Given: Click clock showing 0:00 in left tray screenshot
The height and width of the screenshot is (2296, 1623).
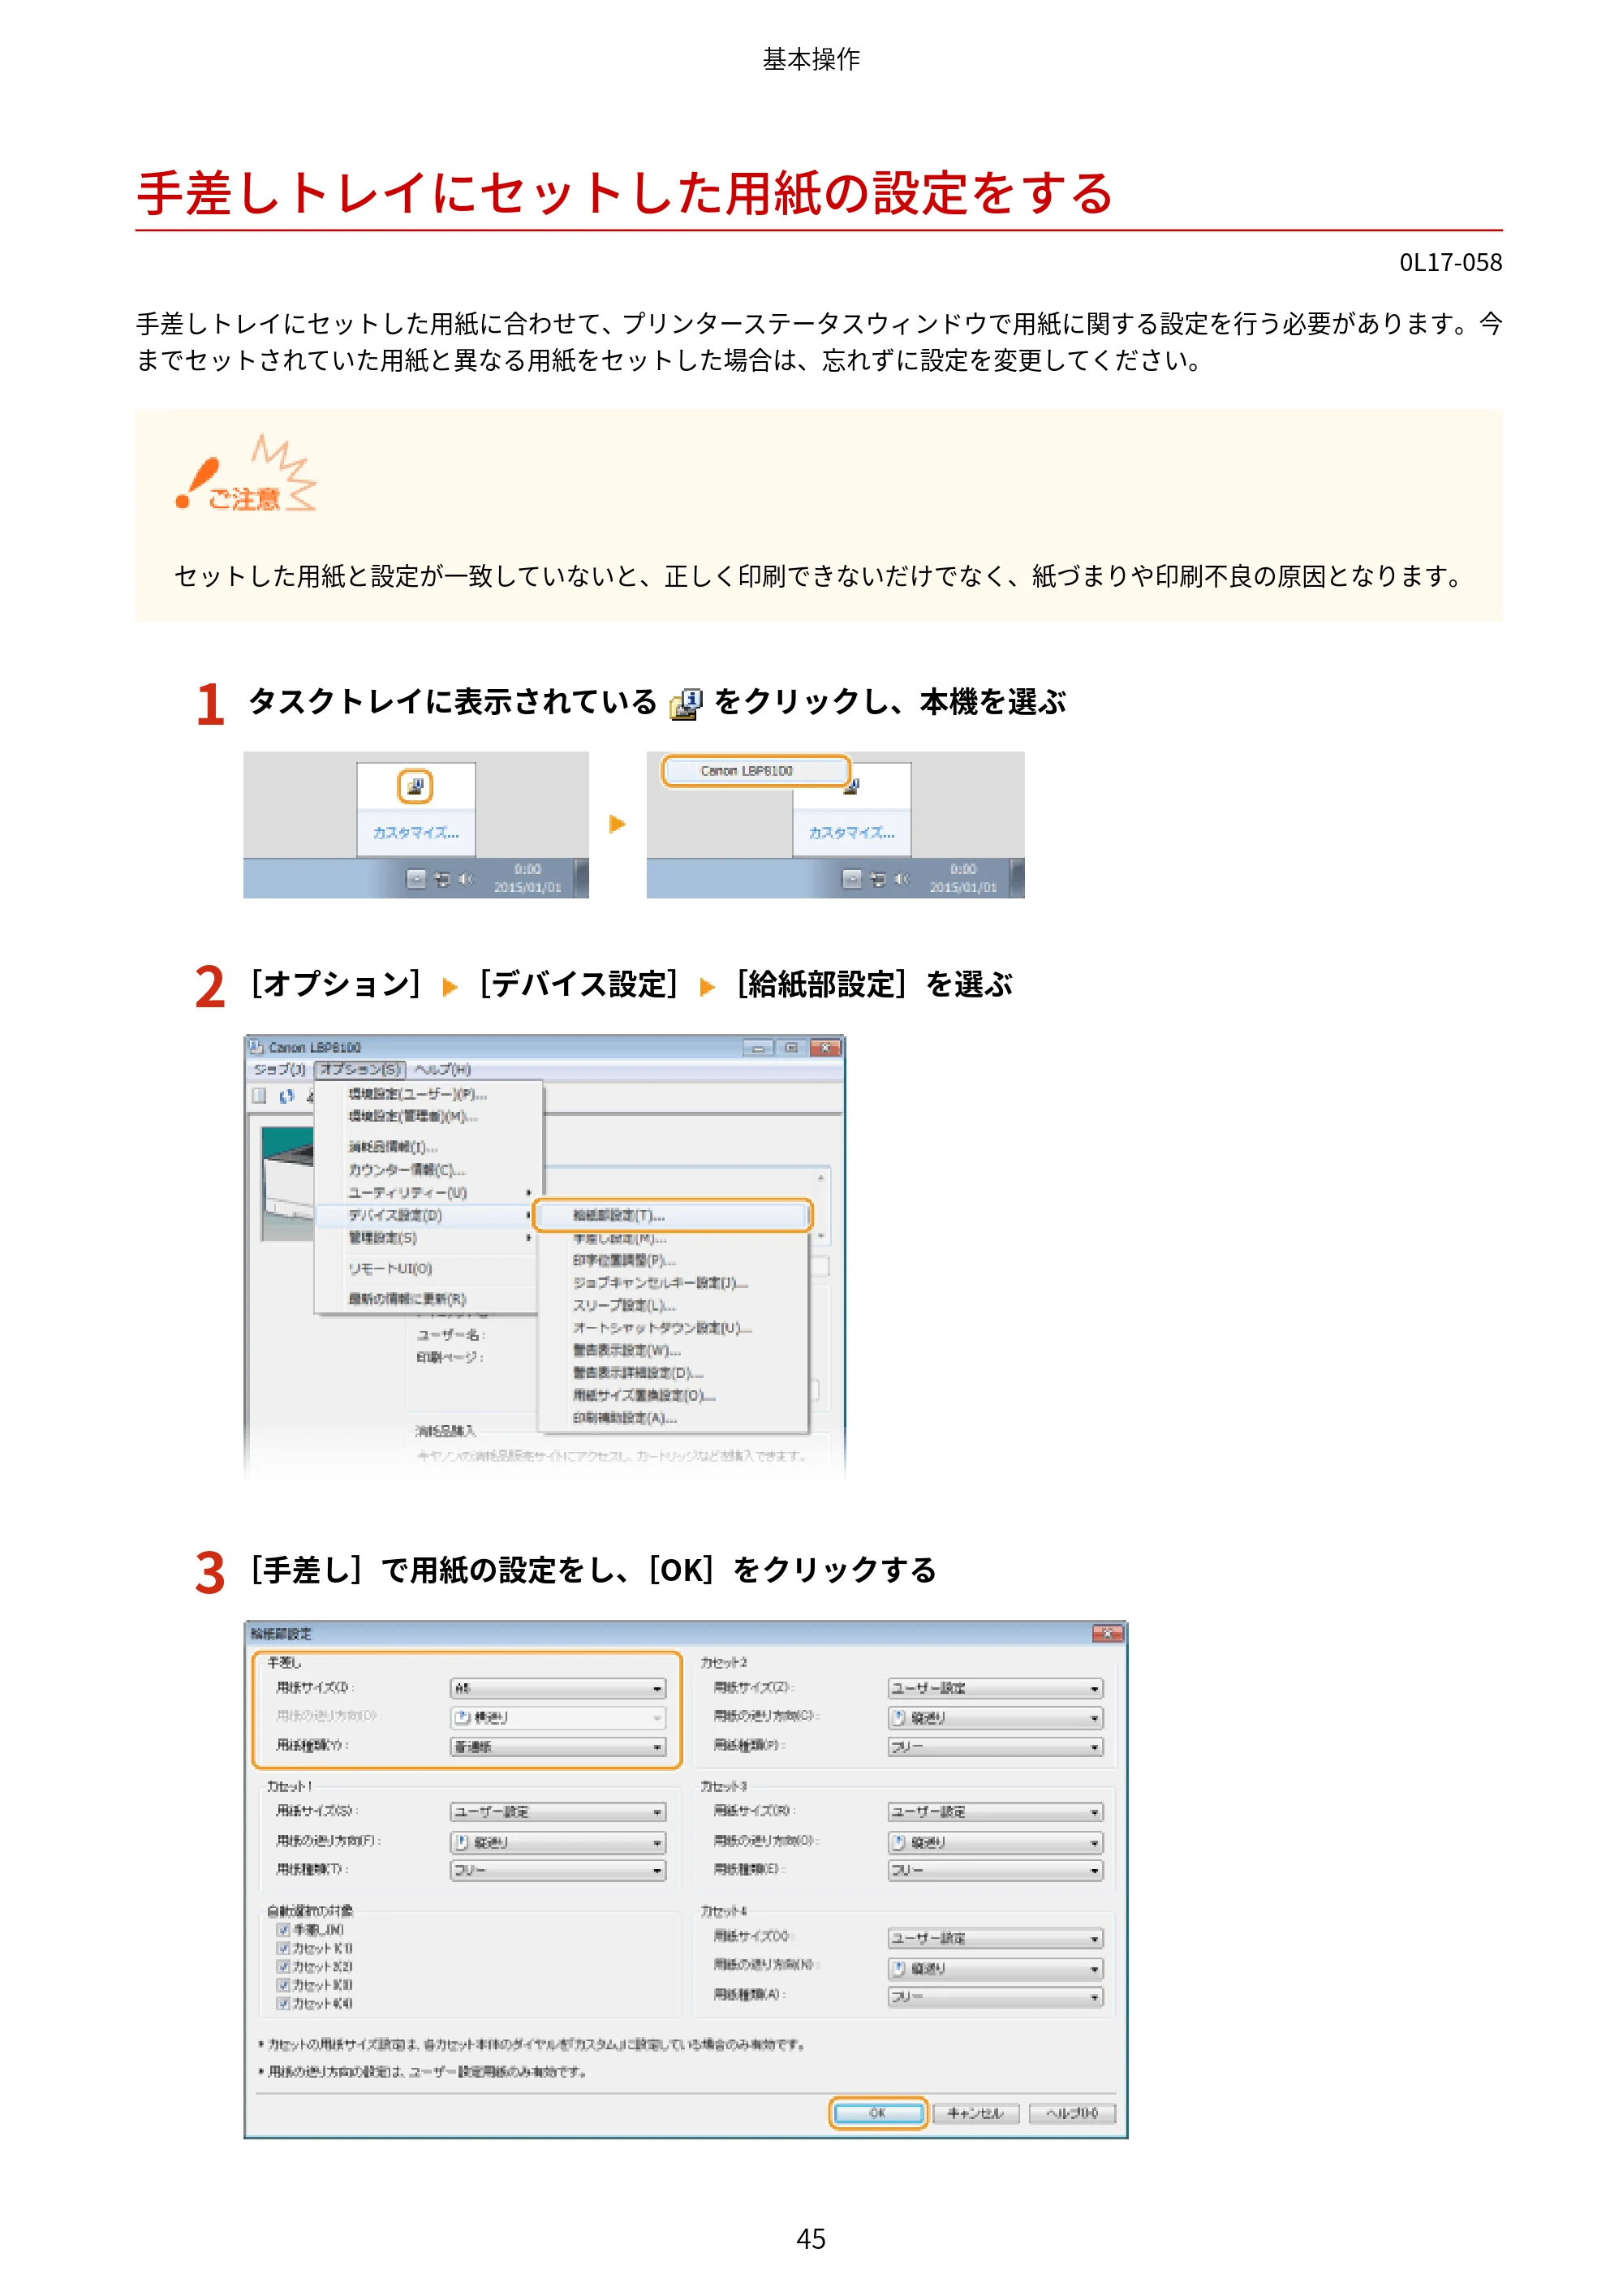Looking at the screenshot, I should (527, 870).
